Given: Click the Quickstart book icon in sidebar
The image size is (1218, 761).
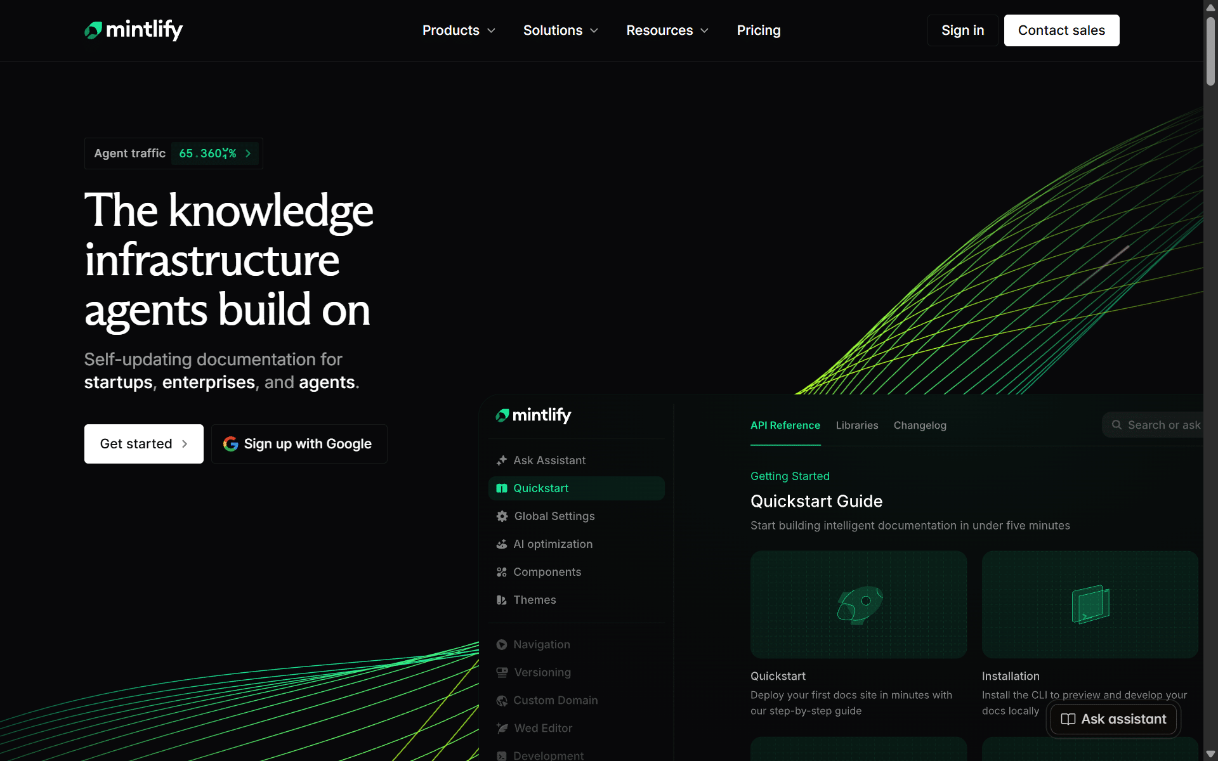Looking at the screenshot, I should [502, 488].
